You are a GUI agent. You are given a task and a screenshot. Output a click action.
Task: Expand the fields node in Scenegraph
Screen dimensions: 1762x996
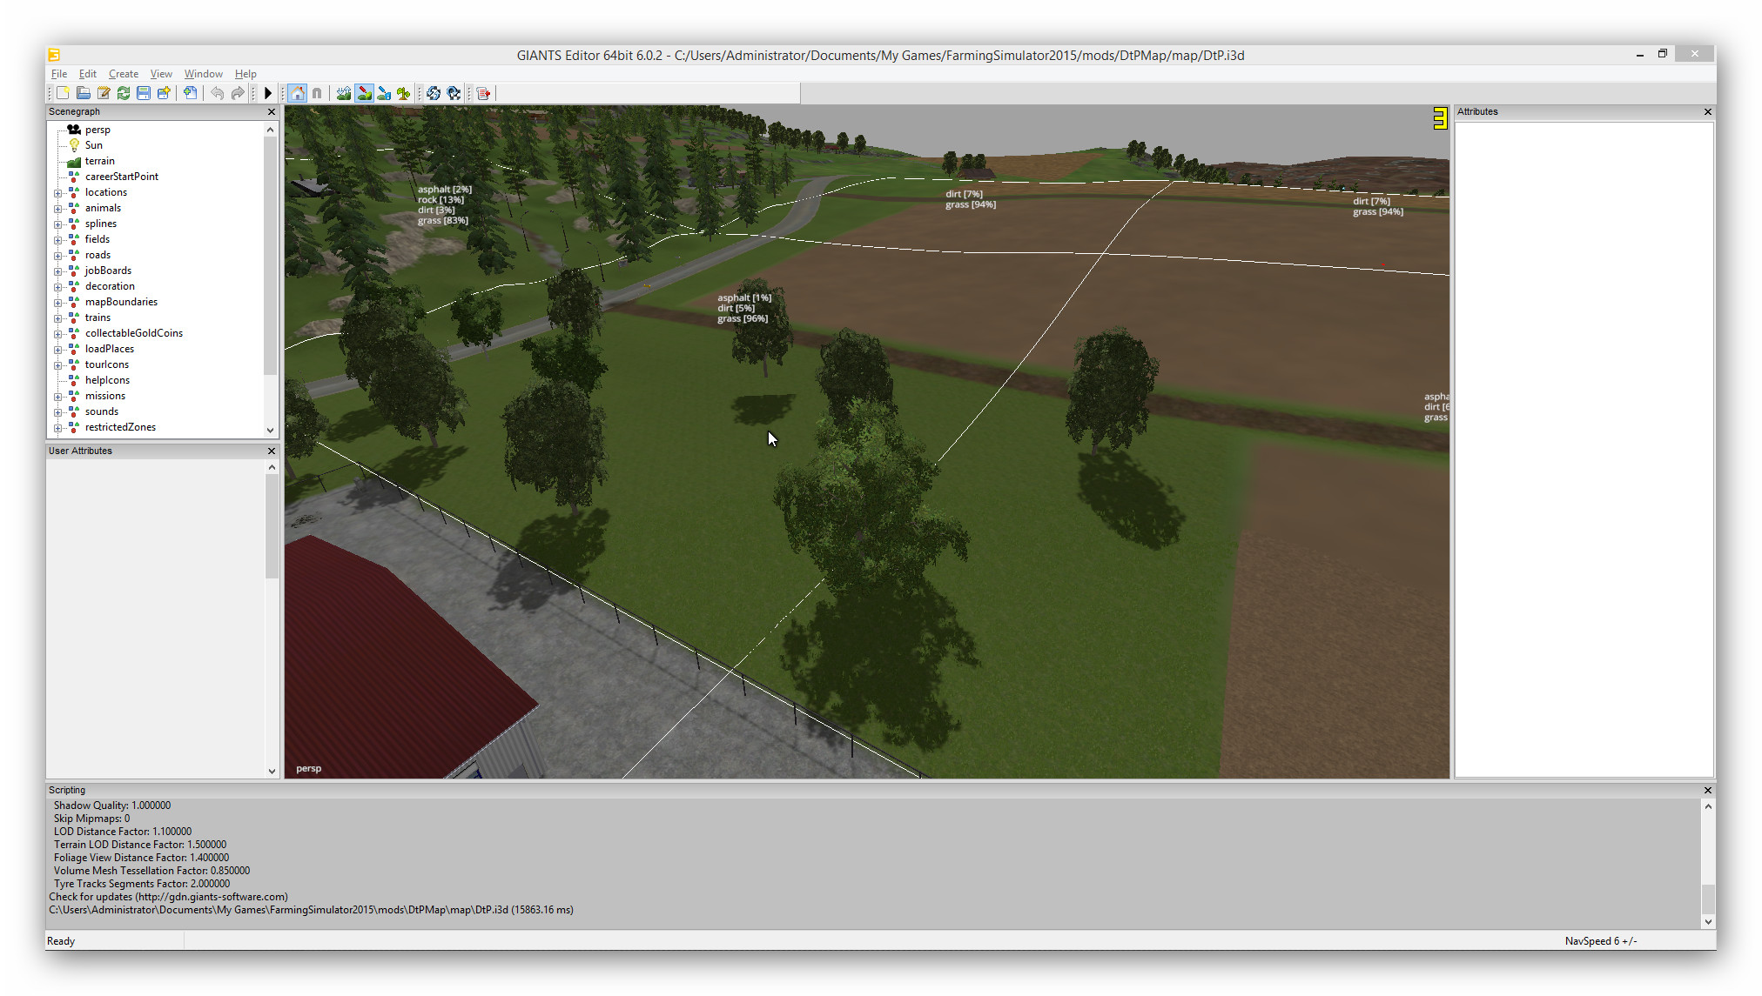click(57, 240)
